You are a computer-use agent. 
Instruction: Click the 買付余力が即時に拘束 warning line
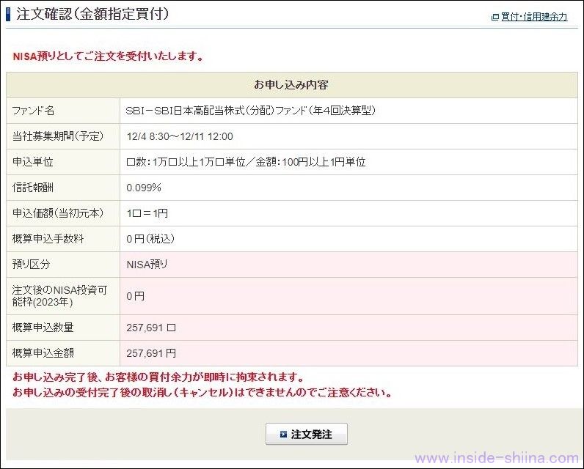pyautogui.click(x=158, y=377)
